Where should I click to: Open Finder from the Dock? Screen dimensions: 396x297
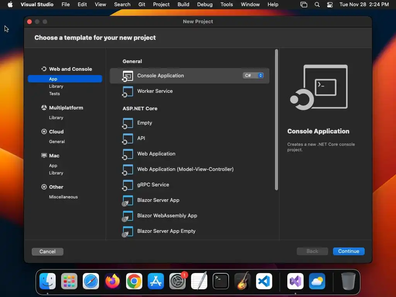(48, 281)
